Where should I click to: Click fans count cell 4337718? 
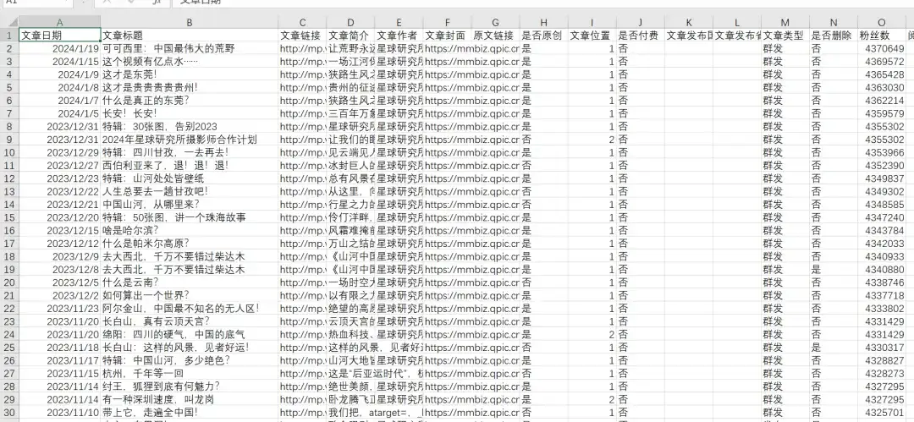tap(882, 295)
